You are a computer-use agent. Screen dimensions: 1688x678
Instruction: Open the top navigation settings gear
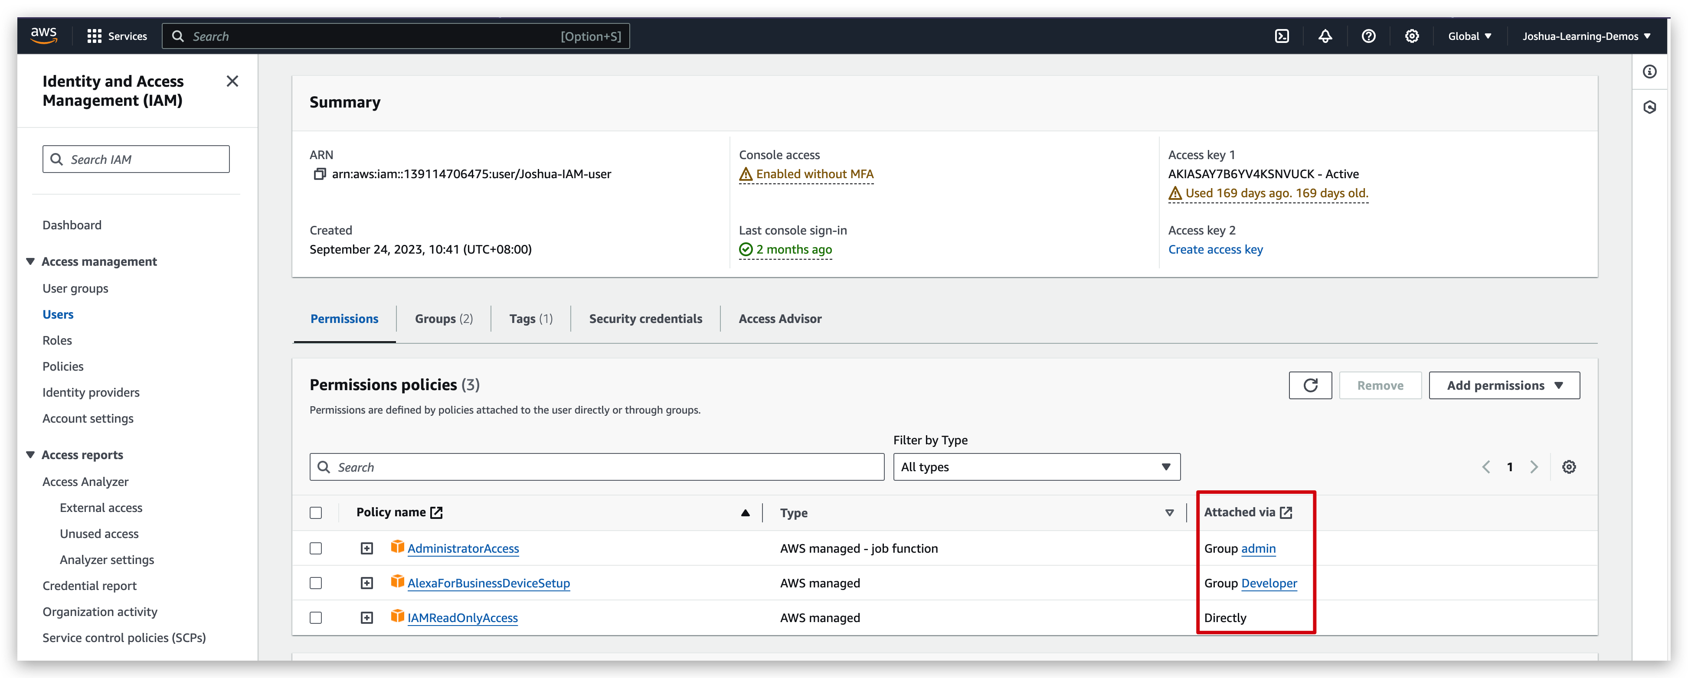(1411, 36)
